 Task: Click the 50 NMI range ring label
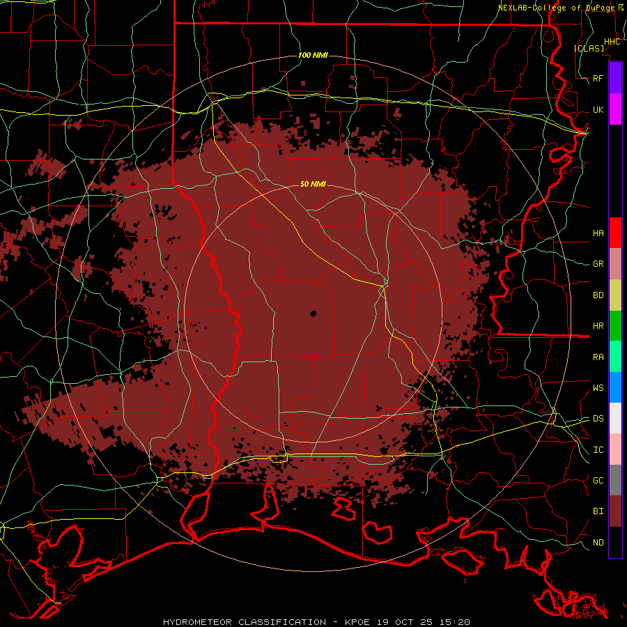313,184
